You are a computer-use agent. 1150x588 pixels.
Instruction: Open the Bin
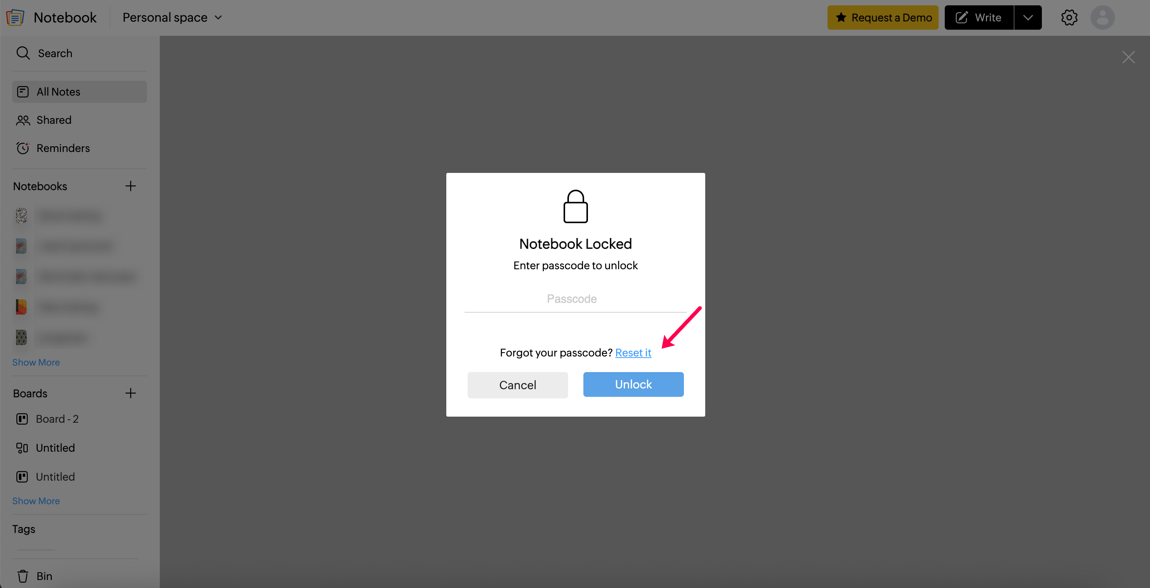pos(80,576)
